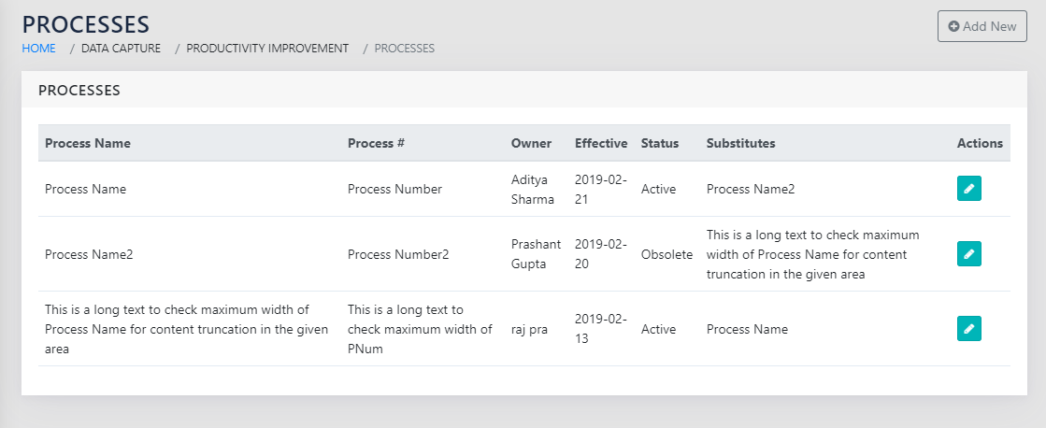Viewport: 1046px width, 428px height.
Task: Click the Status column header
Action: point(660,143)
